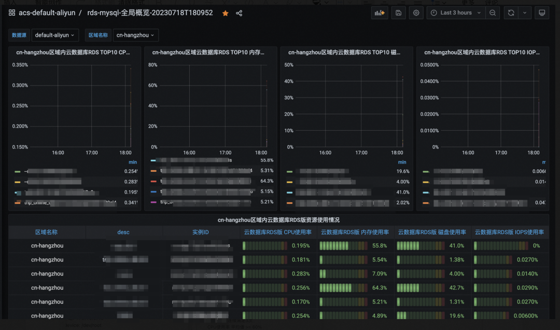Click the purple legend color swatch in memory panel

click(153, 202)
